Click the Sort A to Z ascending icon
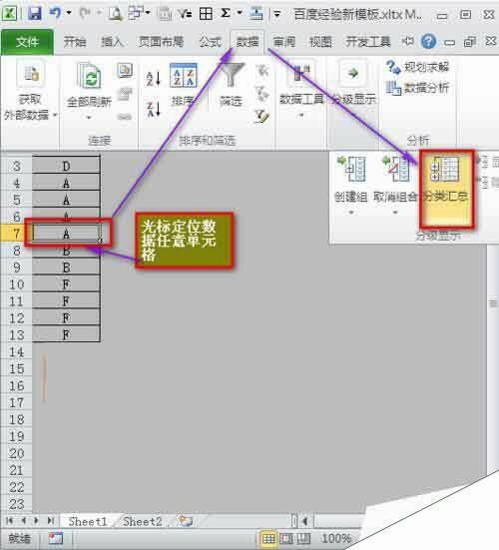499x550 pixels. tap(154, 79)
